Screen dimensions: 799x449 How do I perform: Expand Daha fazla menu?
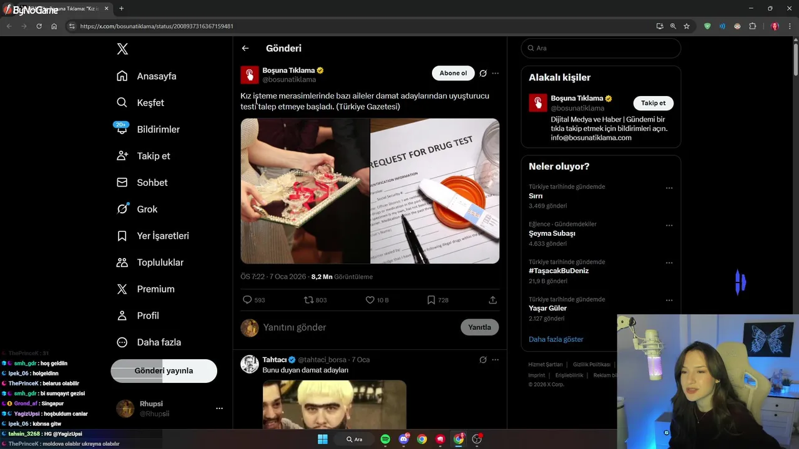point(149,342)
